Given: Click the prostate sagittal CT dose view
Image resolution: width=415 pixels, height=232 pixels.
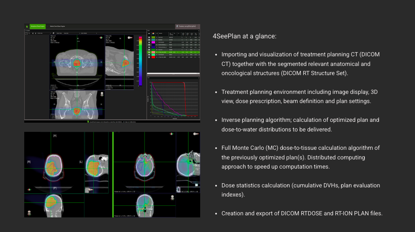Looking at the screenshot, I should pos(120,62).
